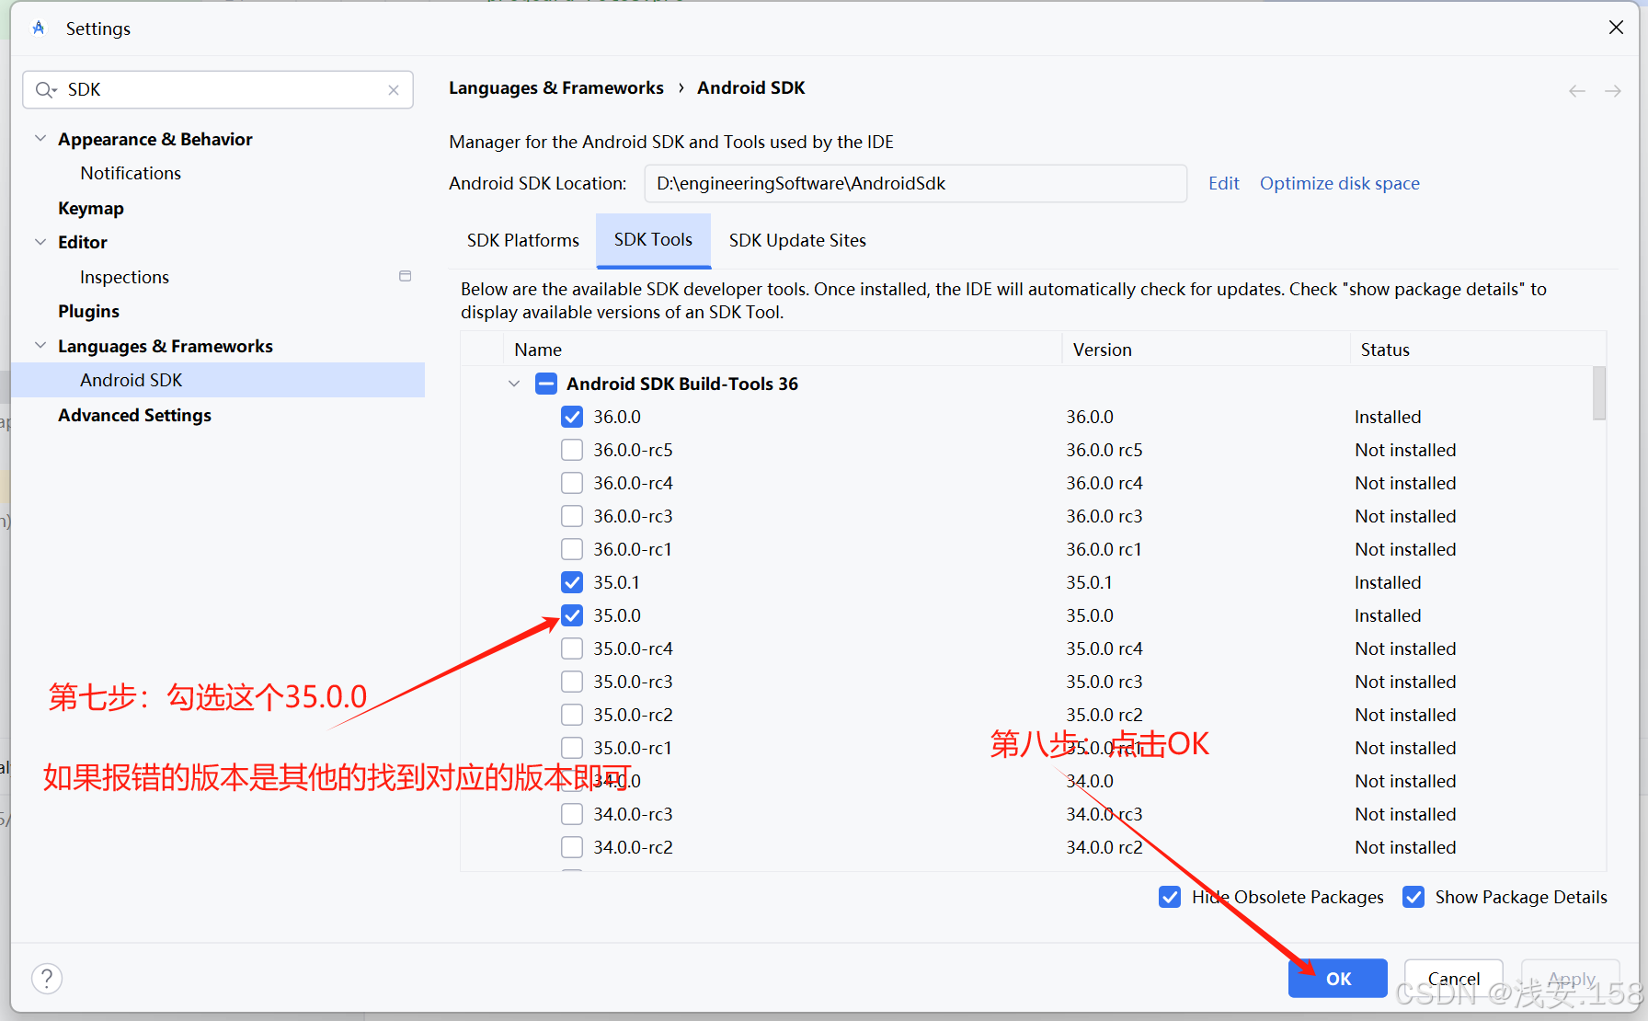Viewport: 1648px width, 1021px height.
Task: Toggle Show Package Details checkbox
Action: click(1413, 897)
